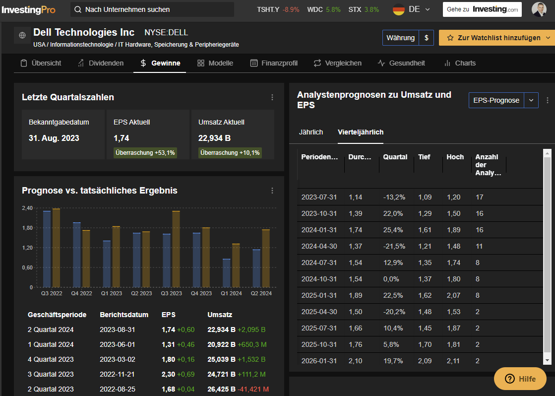Click the grid icon of Modelle
The height and width of the screenshot is (396, 555).
coord(201,63)
